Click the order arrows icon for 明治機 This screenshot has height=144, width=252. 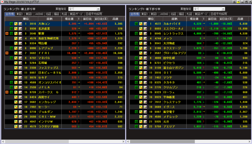tap(16, 43)
